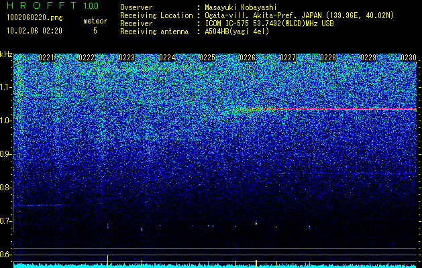422x268 pixels.
Task: Click the 0.9 frequency axis label
Action: (x=6, y=154)
